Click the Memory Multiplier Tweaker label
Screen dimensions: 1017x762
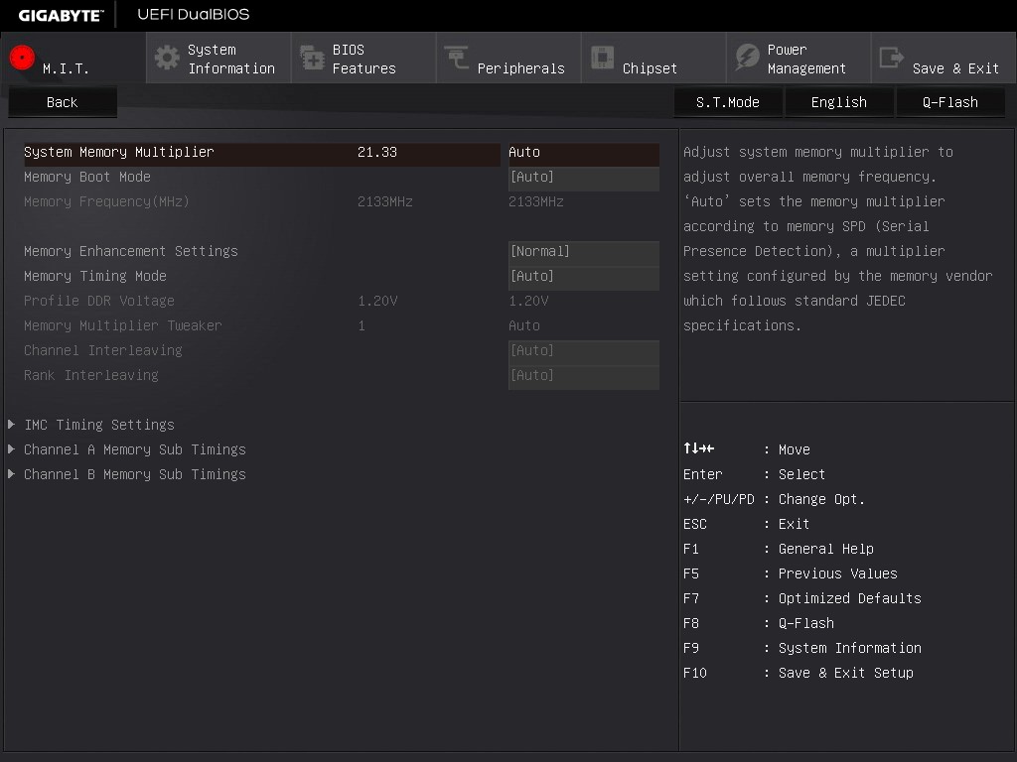pos(122,325)
